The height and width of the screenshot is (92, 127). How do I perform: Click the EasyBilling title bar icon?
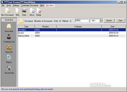pyautogui.click(x=2, y=2)
